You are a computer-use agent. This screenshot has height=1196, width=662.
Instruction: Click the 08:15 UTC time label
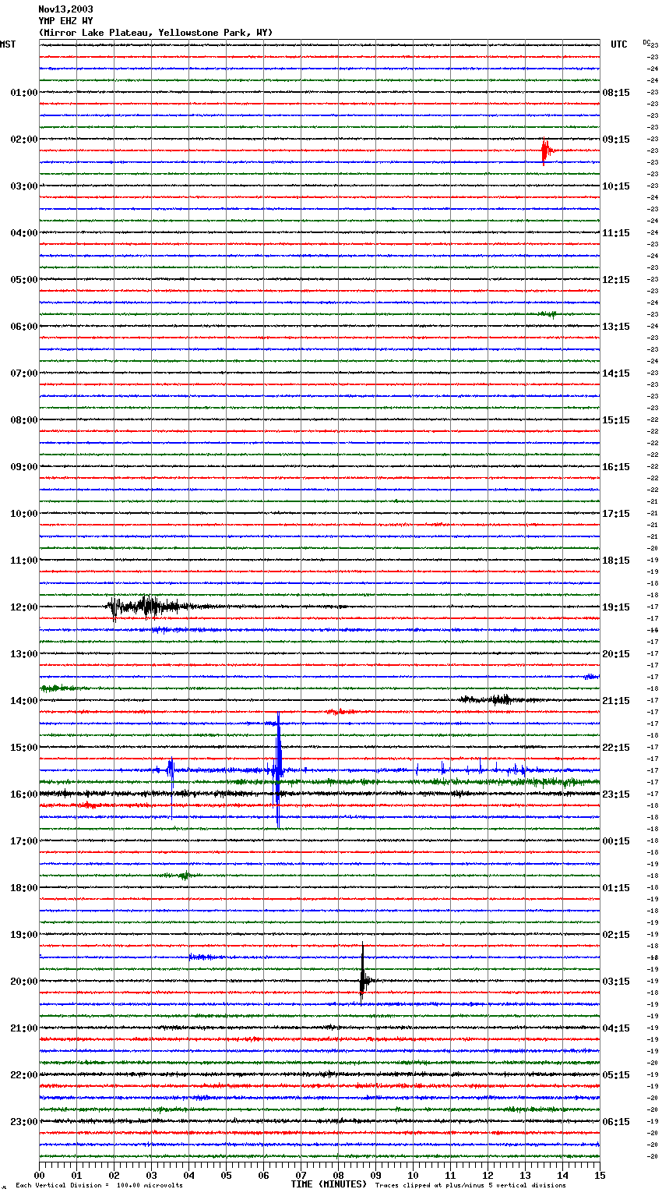point(616,93)
